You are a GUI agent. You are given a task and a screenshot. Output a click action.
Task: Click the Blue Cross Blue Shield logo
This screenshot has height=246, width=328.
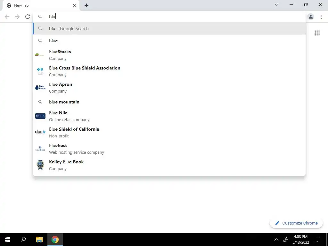pos(40,71)
